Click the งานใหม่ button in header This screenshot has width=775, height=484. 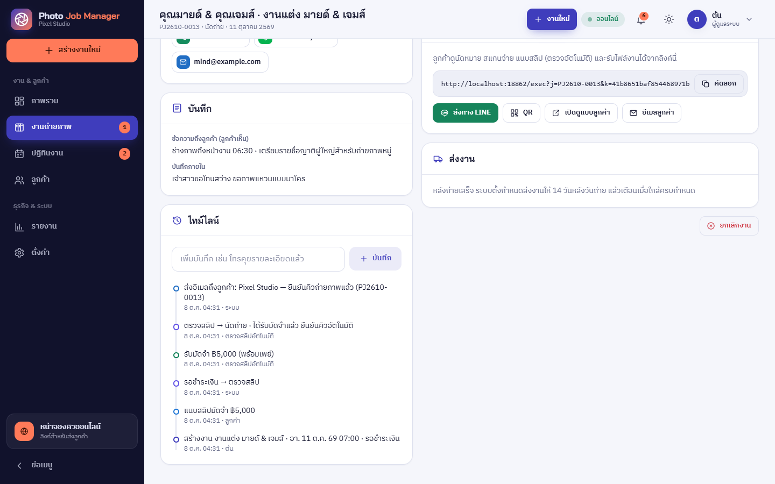[x=552, y=19]
